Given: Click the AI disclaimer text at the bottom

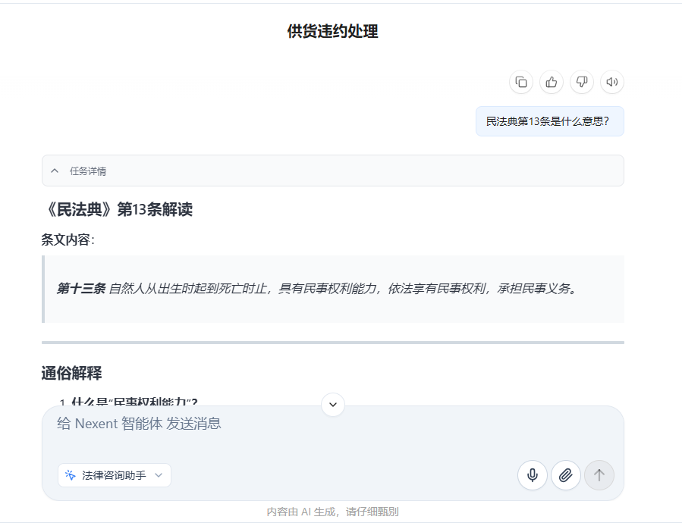Looking at the screenshot, I should coord(332,511).
